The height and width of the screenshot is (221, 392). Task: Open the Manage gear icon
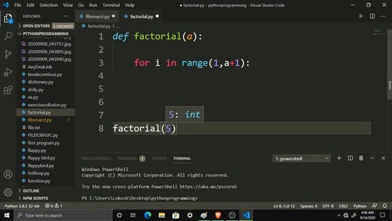[x=8, y=192]
